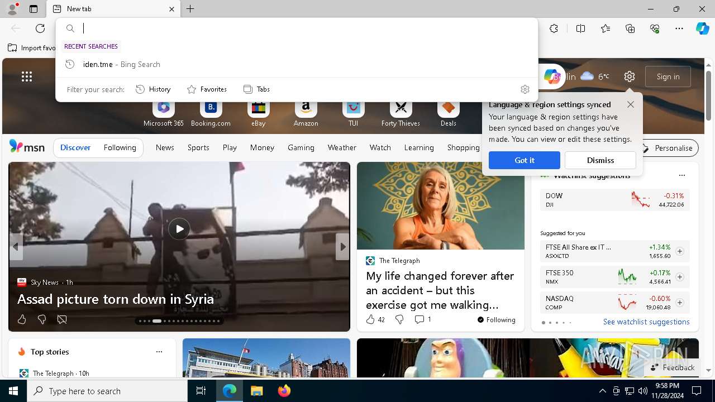This screenshot has height=402, width=715.
Task: Open search suggestion settings gear
Action: (525, 89)
